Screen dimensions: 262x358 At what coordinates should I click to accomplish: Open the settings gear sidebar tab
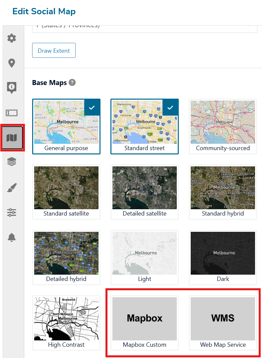pos(12,38)
